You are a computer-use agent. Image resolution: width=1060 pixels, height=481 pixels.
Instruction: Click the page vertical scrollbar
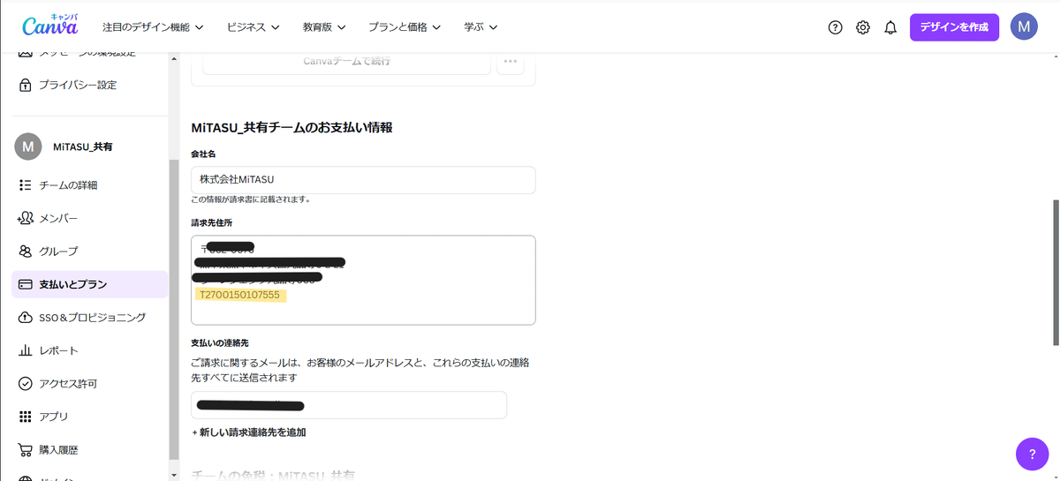click(1055, 272)
